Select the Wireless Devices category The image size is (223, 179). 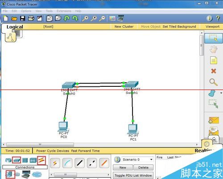[x=33, y=161]
